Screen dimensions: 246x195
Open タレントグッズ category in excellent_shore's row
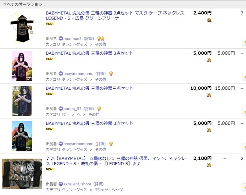coord(75,190)
